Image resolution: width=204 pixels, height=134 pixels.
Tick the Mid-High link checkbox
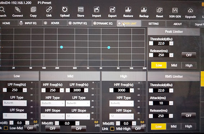(112, 129)
